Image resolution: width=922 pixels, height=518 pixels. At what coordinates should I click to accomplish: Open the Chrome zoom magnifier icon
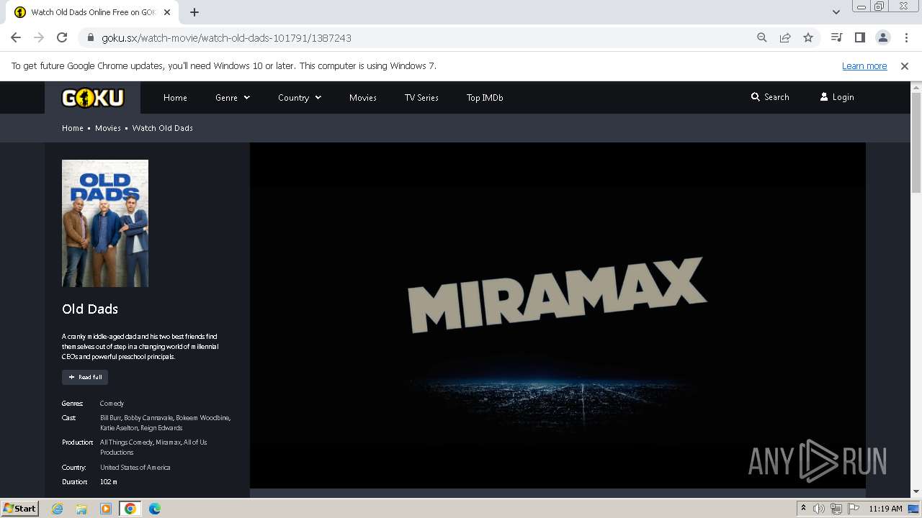tap(762, 37)
